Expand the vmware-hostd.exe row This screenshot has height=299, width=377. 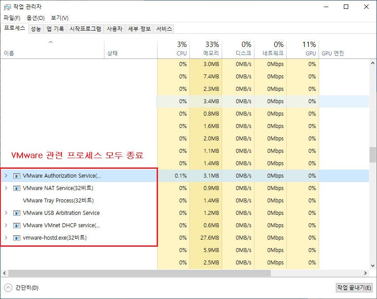coord(6,237)
